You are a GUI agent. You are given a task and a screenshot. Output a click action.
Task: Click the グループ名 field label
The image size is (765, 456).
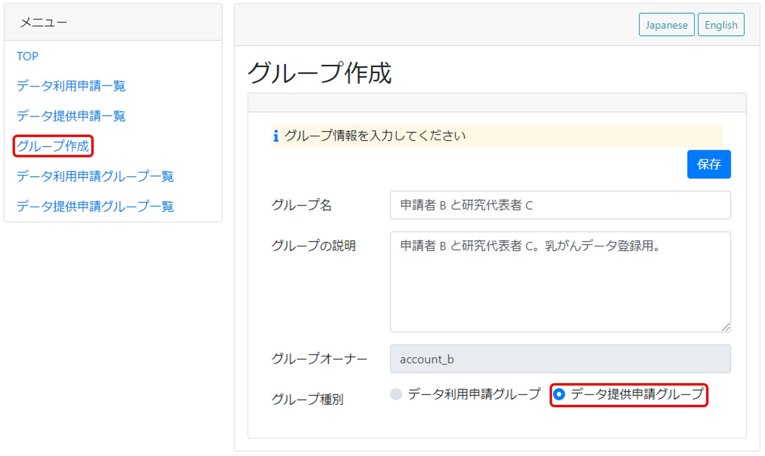click(301, 205)
